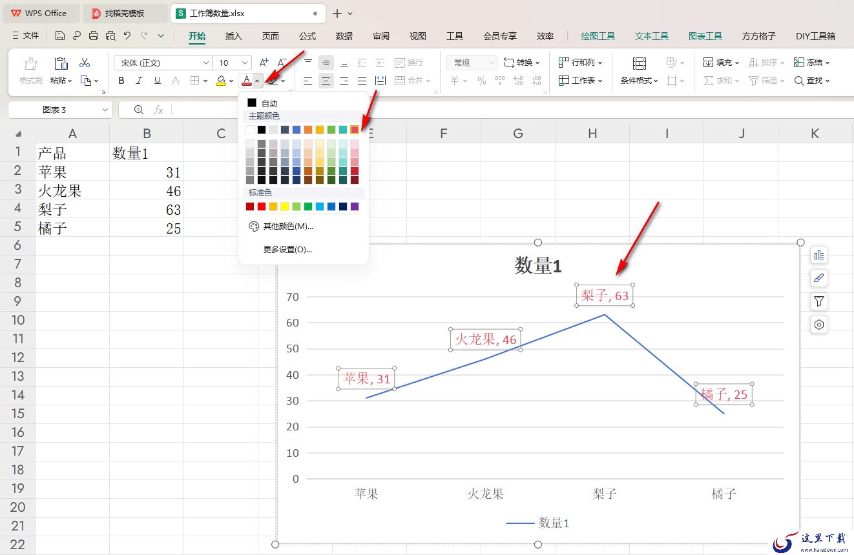
Task: Click the chart filter funnel icon
Action: click(819, 301)
